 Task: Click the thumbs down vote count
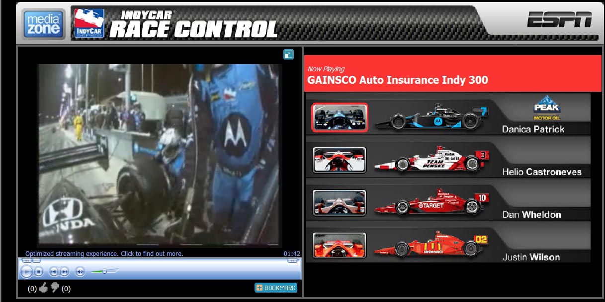[66, 288]
